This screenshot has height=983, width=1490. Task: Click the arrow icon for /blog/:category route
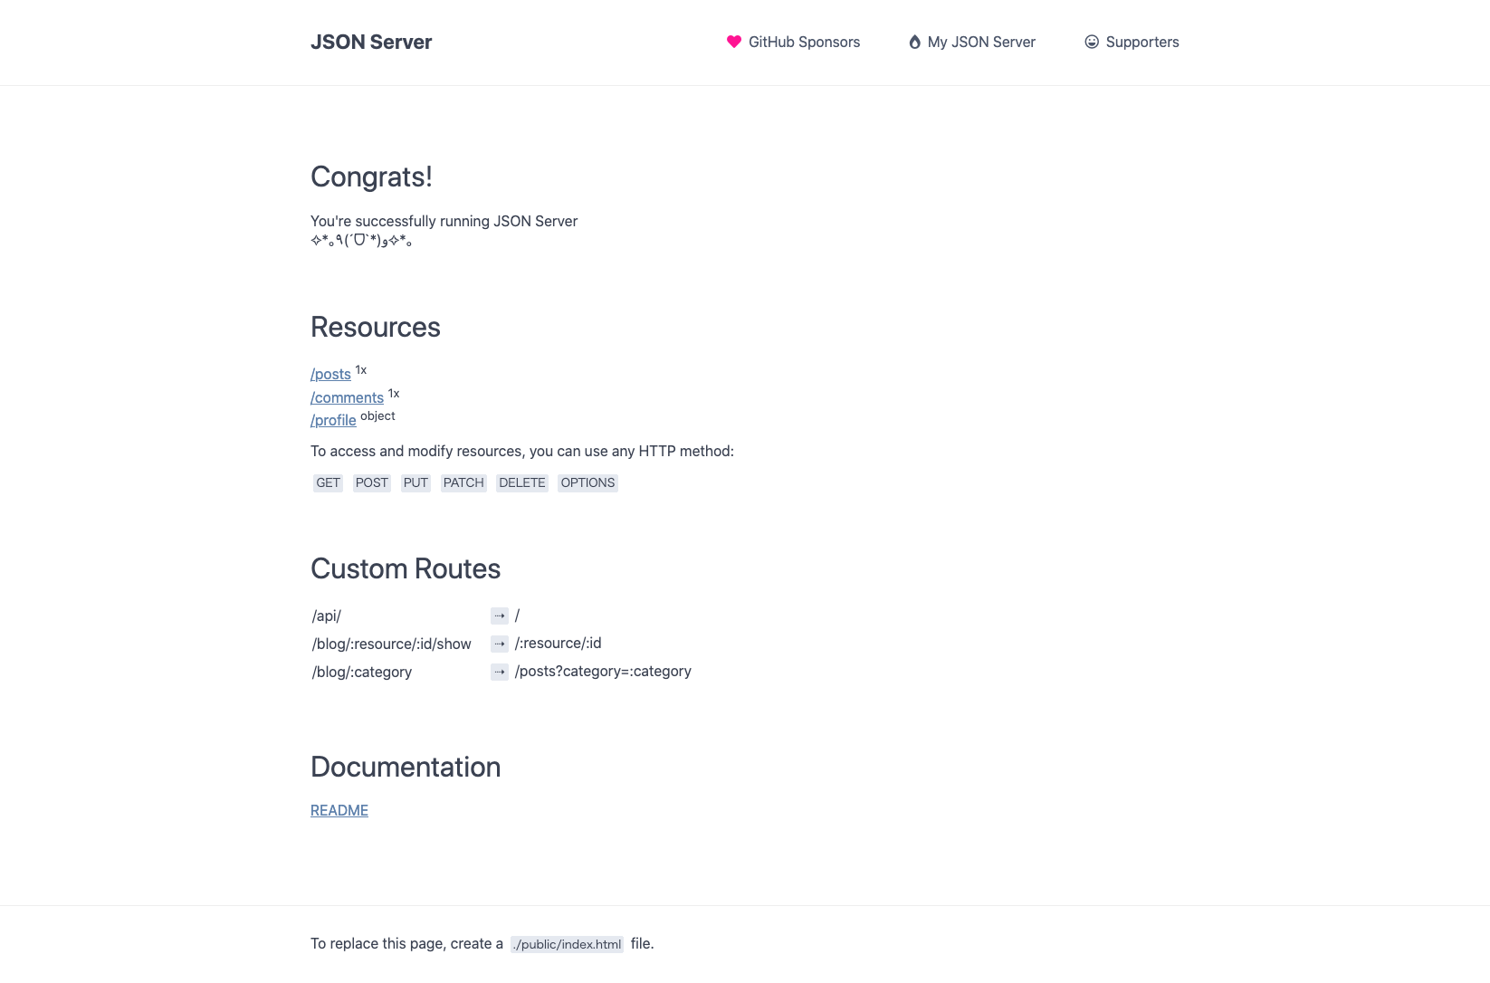tap(500, 672)
